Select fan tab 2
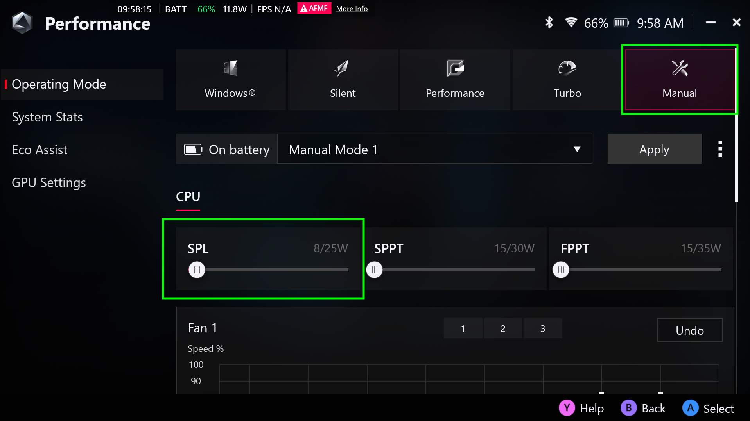 pyautogui.click(x=503, y=328)
